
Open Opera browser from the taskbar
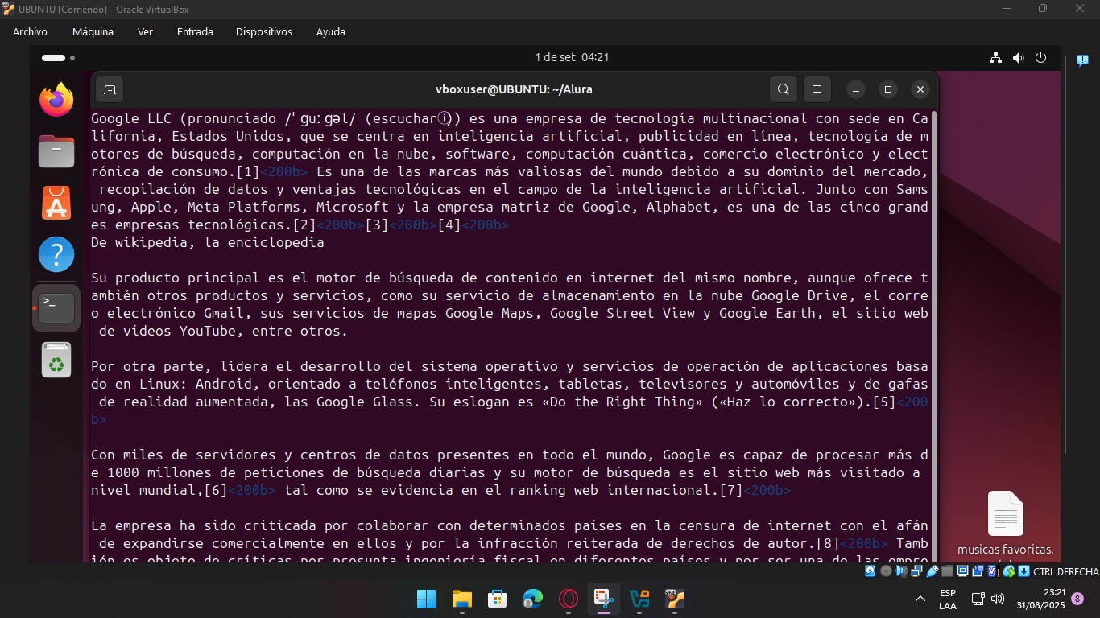pos(569,599)
